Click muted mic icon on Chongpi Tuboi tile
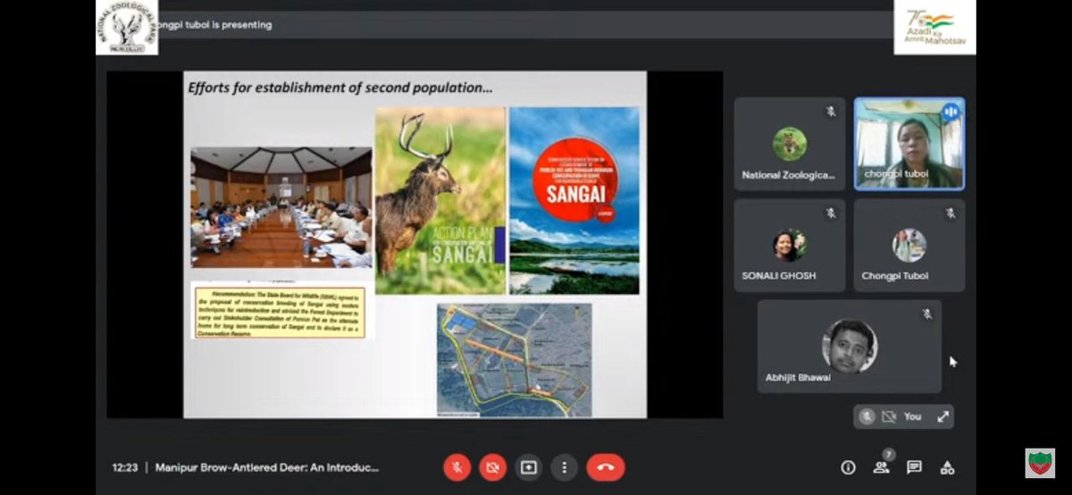The width and height of the screenshot is (1072, 495). coord(951,214)
